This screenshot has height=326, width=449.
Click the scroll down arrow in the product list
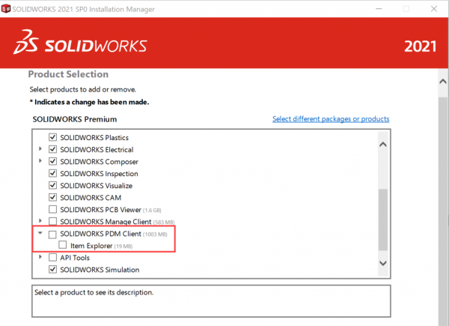click(383, 263)
